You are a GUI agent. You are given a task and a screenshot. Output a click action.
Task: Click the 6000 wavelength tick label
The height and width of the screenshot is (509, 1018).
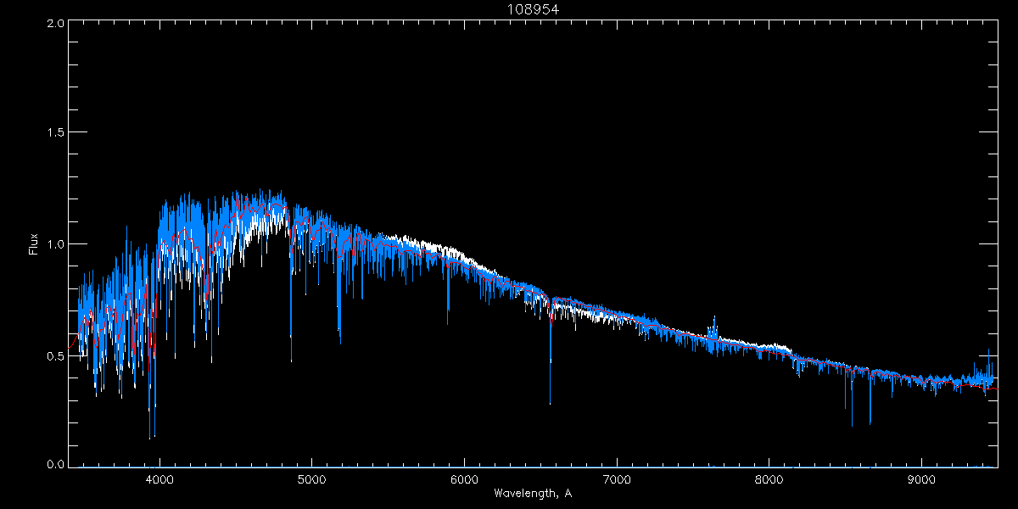click(464, 478)
